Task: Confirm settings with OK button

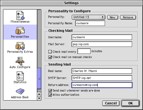Action: point(130,103)
